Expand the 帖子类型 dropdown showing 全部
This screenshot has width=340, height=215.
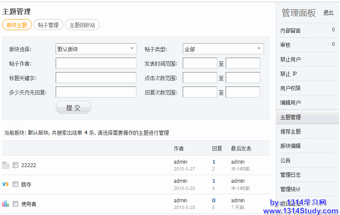tap(223, 49)
